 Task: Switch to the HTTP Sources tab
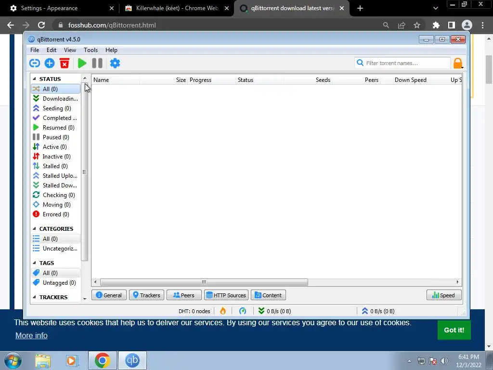tap(226, 295)
